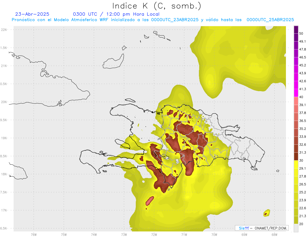The width and height of the screenshot is (308, 238).
Task: Click the '68W' longitude label
Action: [x=274, y=234]
